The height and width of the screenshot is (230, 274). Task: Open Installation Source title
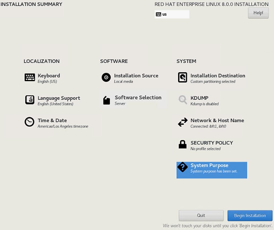(136, 76)
